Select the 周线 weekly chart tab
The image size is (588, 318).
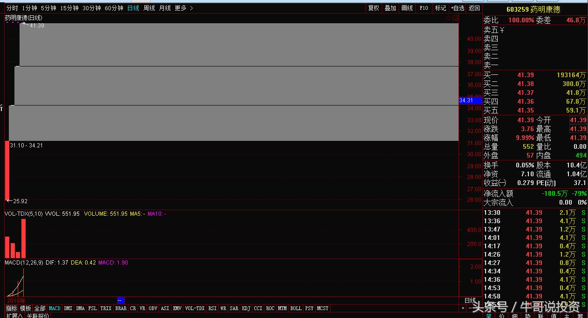pyautogui.click(x=149, y=8)
